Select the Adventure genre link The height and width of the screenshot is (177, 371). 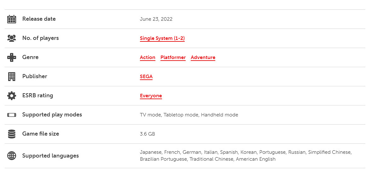(x=203, y=57)
